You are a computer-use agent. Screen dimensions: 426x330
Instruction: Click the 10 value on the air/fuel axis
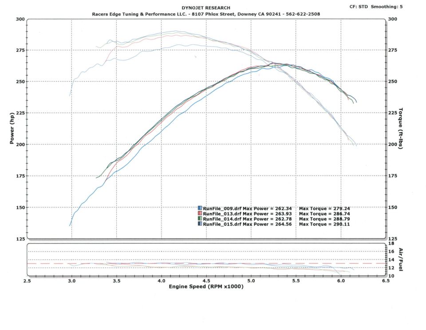[x=391, y=276]
